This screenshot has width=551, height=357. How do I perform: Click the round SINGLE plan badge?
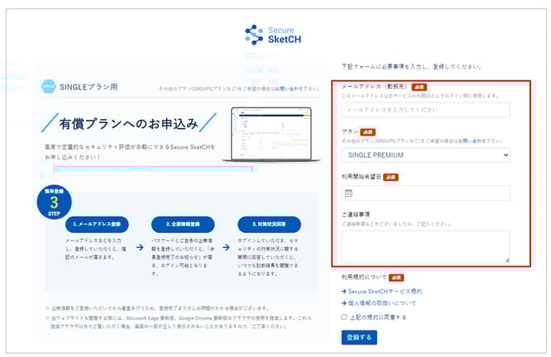coord(48,86)
